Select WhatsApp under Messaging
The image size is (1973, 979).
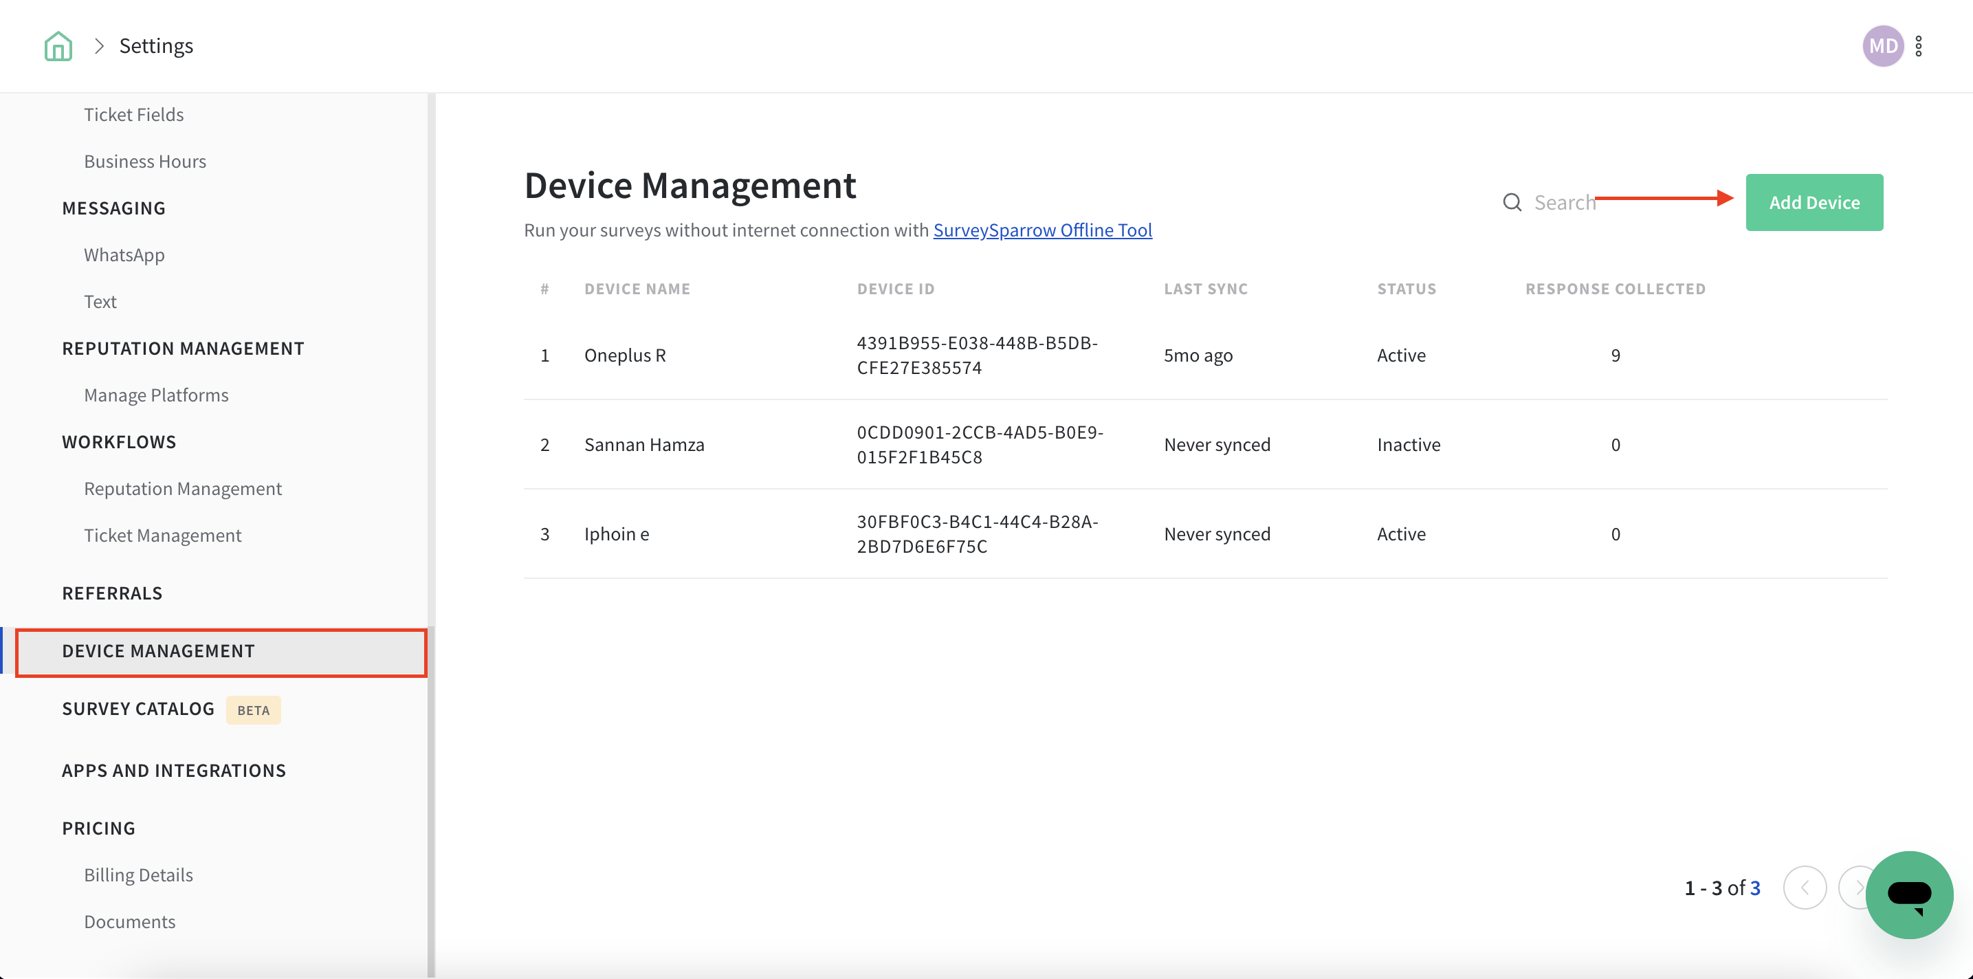(x=124, y=254)
